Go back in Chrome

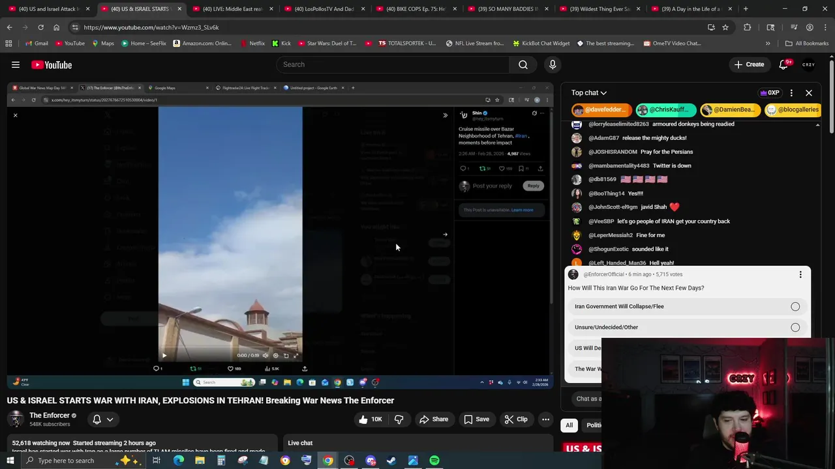(9, 27)
